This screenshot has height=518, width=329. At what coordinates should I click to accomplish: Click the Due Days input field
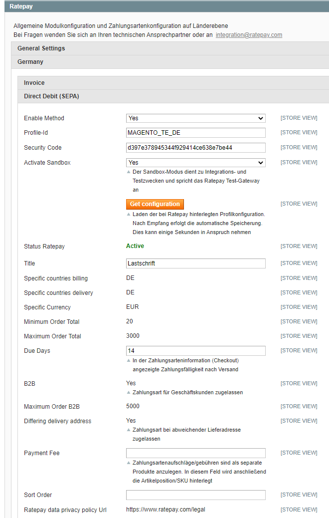pyautogui.click(x=195, y=351)
